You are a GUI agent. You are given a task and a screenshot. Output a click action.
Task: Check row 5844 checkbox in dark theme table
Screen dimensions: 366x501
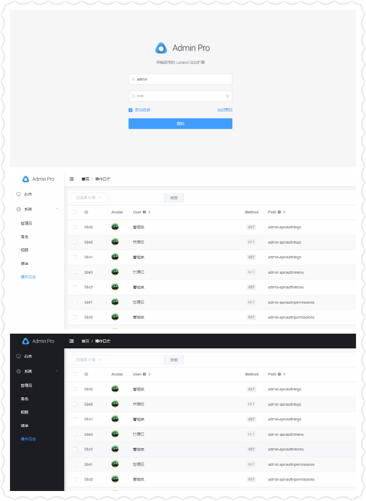point(75,419)
